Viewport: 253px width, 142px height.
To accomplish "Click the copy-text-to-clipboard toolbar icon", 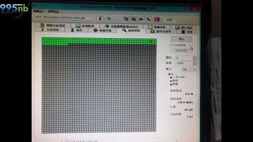I will [x=126, y=19].
